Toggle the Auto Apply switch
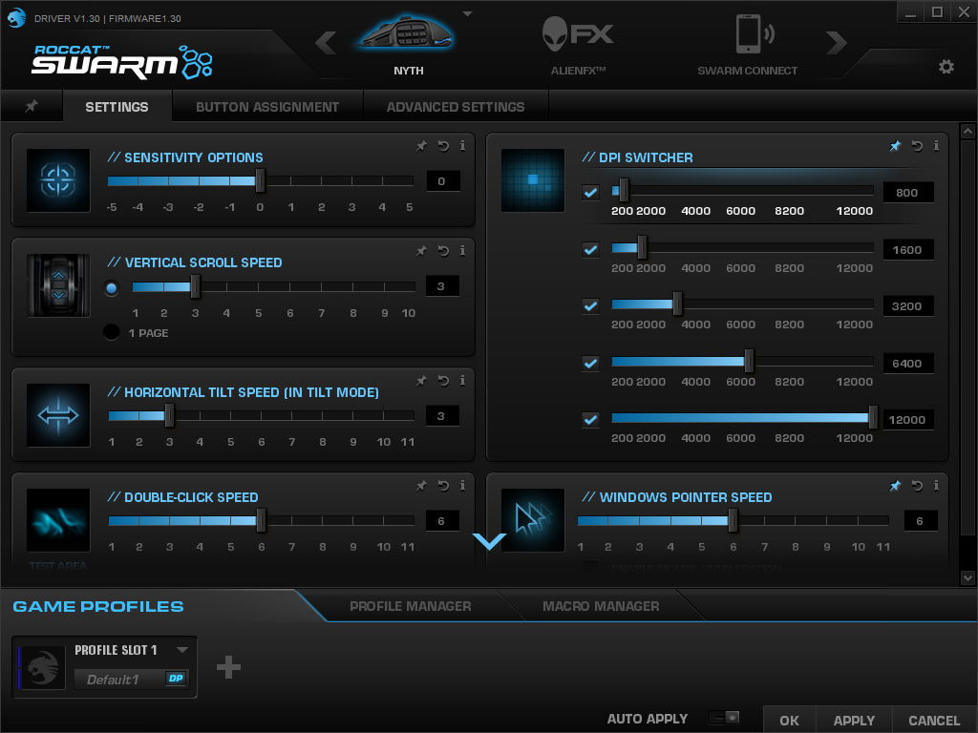 (x=724, y=718)
